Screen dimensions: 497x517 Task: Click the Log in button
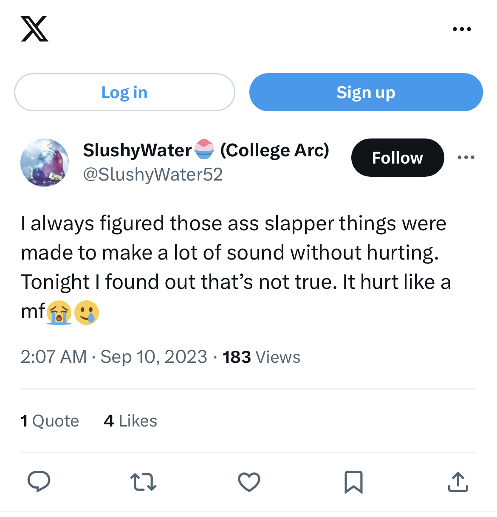124,92
